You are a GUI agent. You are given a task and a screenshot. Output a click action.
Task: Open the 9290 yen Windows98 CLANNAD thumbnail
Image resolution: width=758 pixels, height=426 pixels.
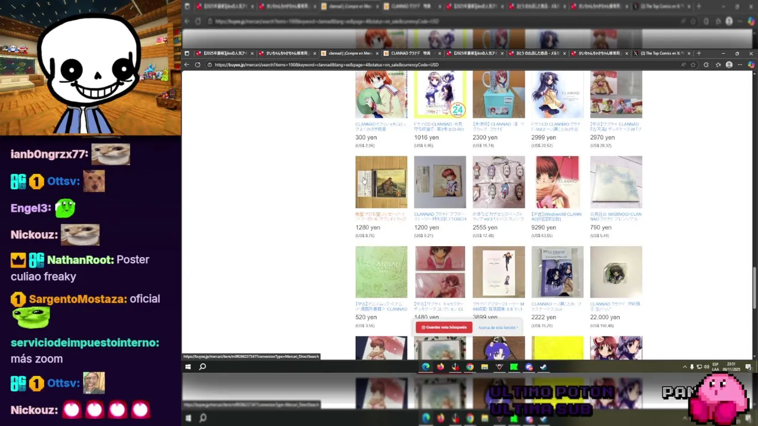coord(557,182)
